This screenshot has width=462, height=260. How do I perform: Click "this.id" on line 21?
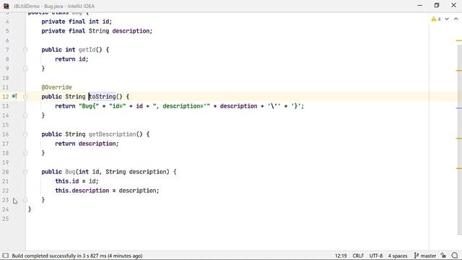[x=67, y=181]
